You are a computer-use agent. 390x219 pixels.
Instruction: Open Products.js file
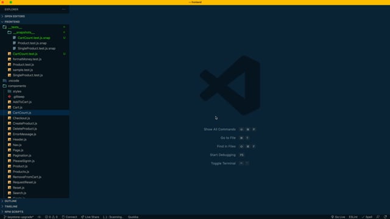tap(35, 172)
